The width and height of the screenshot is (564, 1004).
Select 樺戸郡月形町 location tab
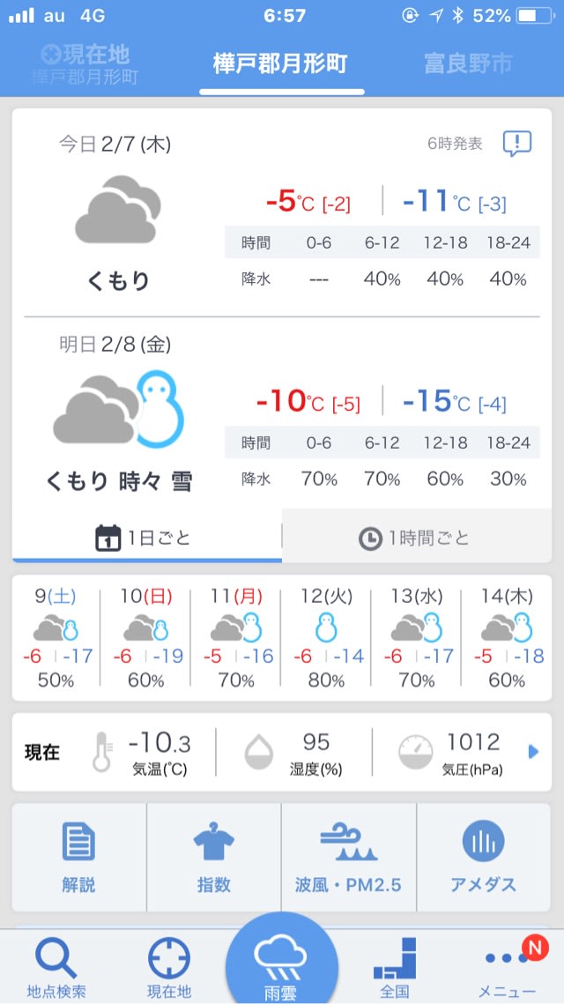click(280, 63)
